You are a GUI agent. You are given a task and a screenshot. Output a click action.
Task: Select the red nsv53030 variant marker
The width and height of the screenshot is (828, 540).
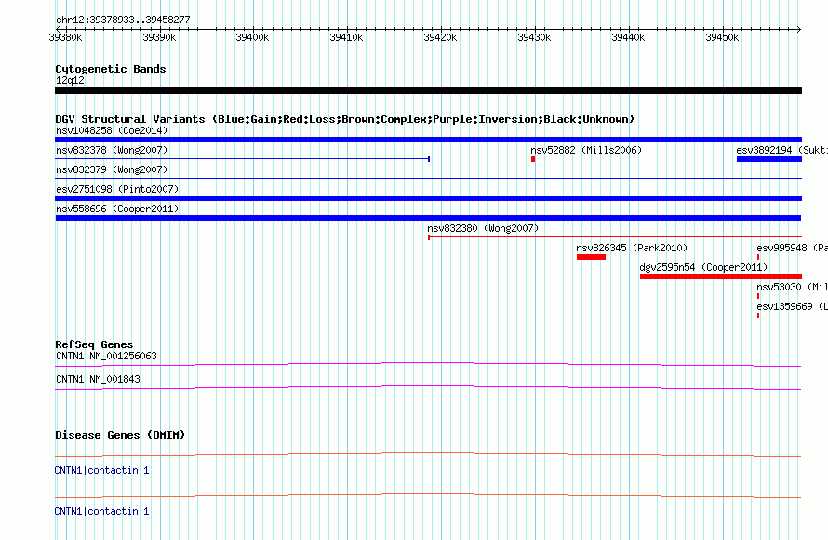[758, 296]
